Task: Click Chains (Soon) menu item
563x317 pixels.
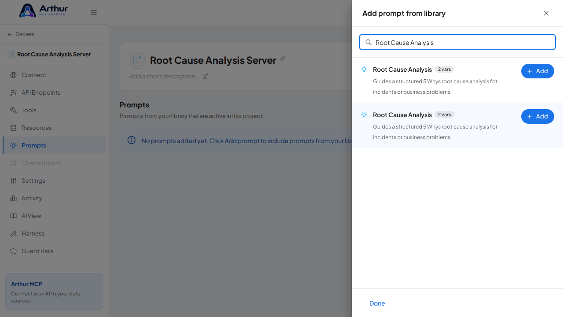Action: point(54,163)
